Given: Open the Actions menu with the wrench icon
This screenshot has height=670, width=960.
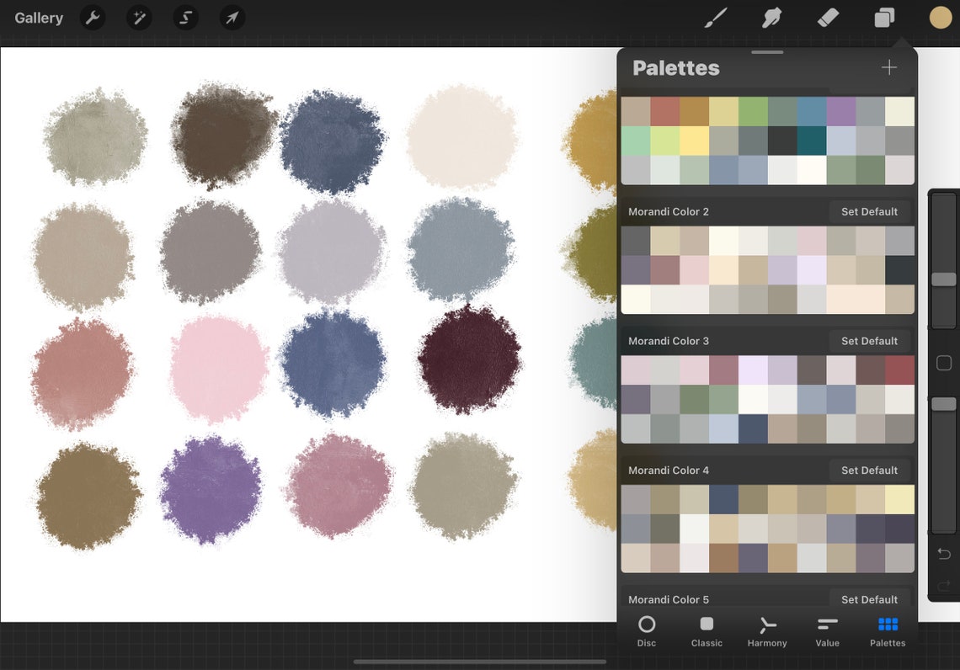Looking at the screenshot, I should coord(93,17).
